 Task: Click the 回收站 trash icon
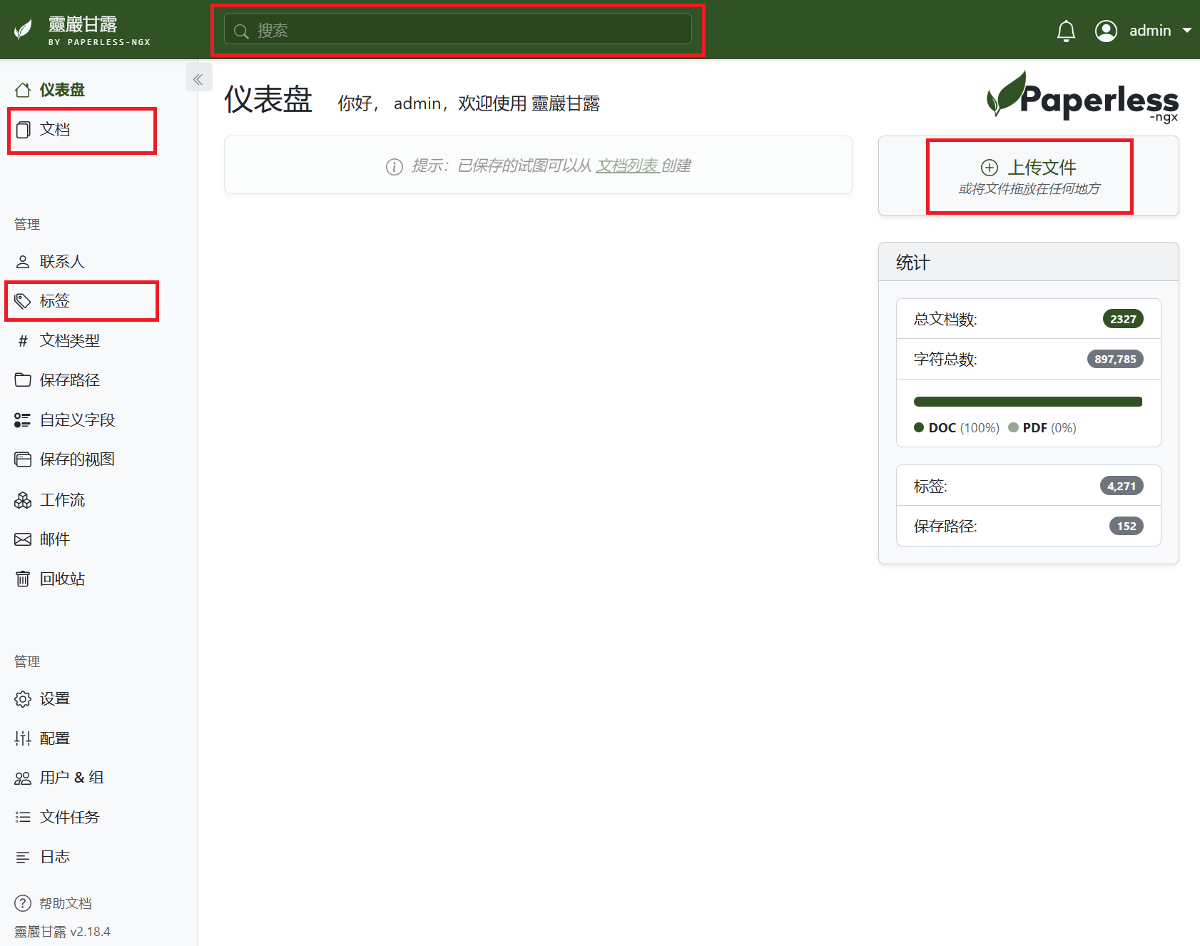(x=23, y=579)
